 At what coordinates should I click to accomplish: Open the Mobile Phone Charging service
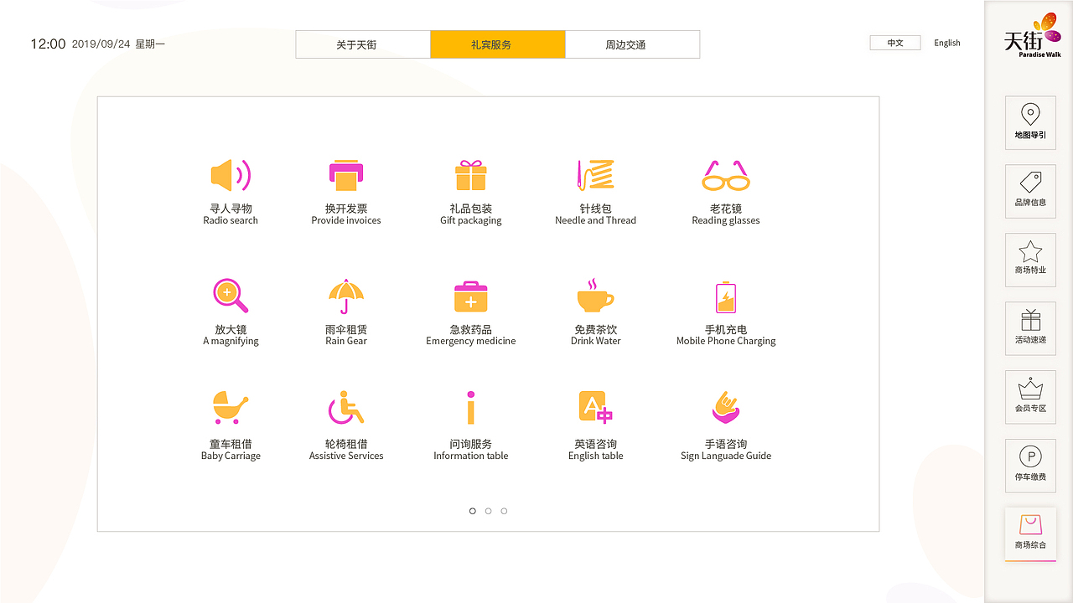click(x=725, y=295)
